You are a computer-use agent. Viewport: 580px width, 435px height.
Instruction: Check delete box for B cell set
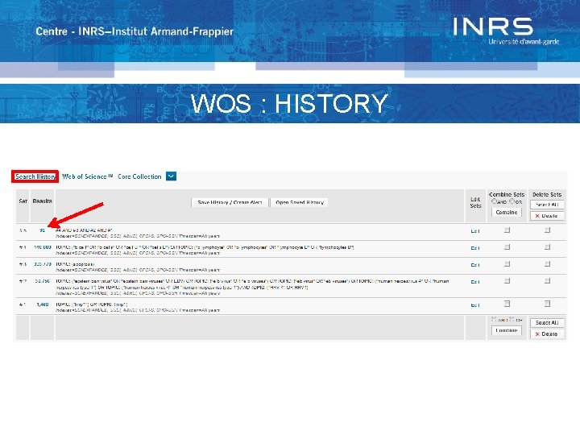[x=548, y=246]
